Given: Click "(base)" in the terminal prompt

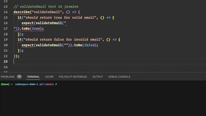Looking at the screenshot, I should click(x=5, y=84).
